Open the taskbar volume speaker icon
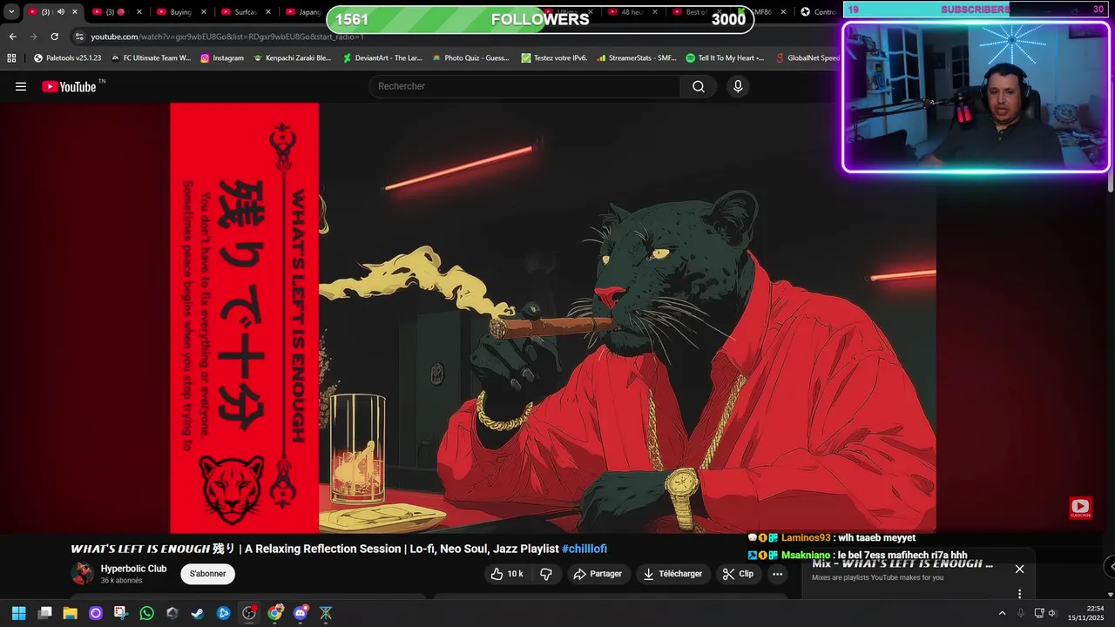 [x=1052, y=613]
